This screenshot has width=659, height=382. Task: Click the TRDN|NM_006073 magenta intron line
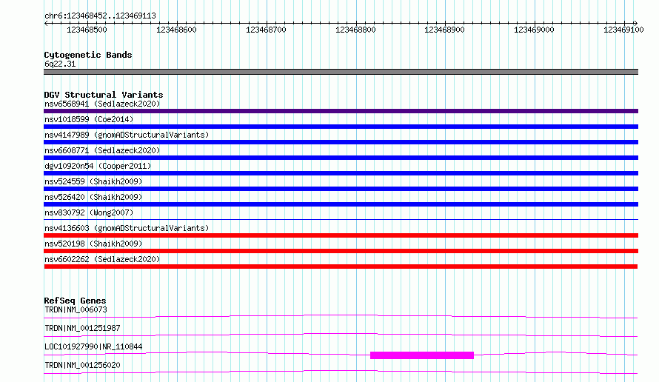coord(341,316)
